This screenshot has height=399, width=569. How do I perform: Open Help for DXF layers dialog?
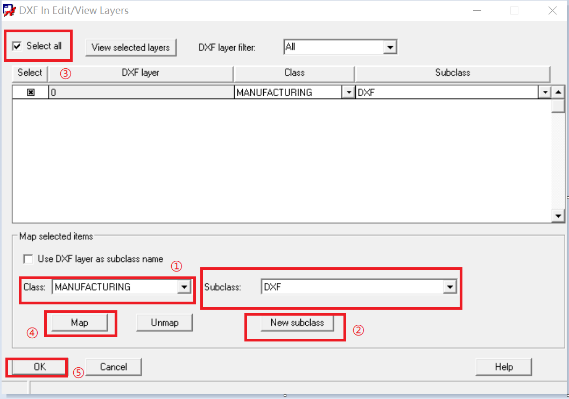click(x=504, y=367)
